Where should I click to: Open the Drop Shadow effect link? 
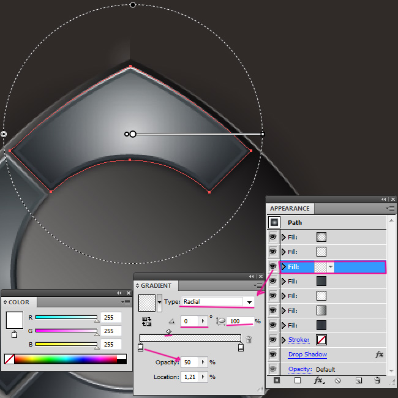coord(307,355)
